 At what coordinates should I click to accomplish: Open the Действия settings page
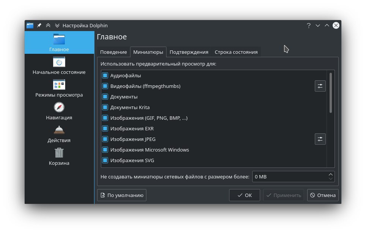click(x=59, y=134)
